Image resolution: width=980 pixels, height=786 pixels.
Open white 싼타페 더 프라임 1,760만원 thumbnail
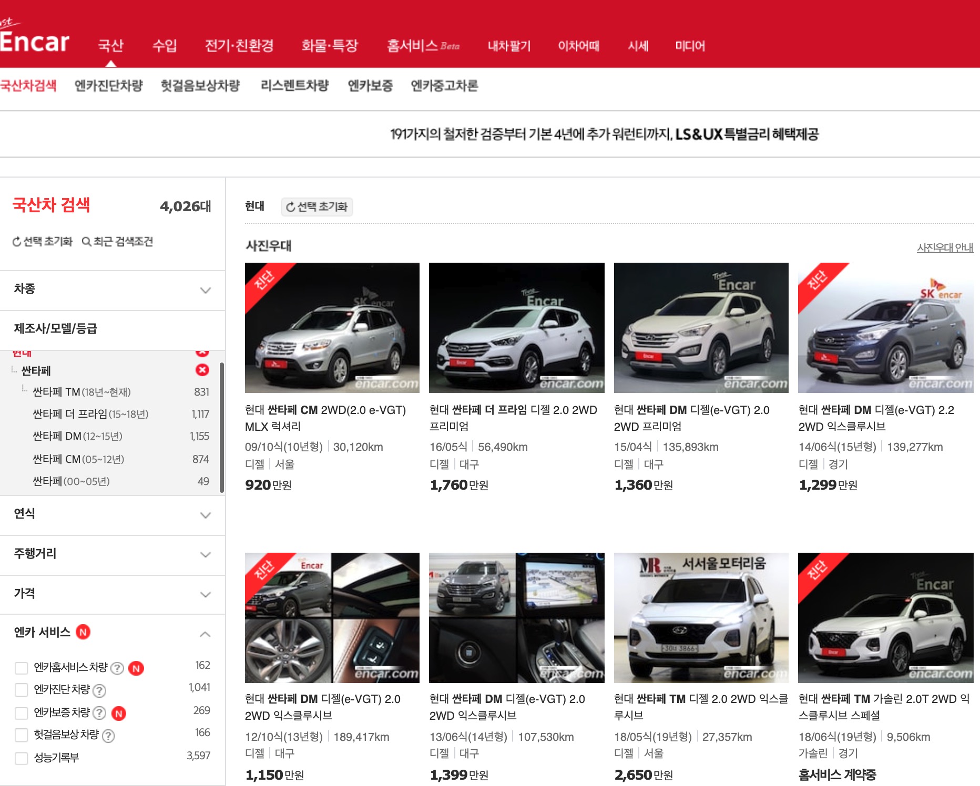(517, 328)
